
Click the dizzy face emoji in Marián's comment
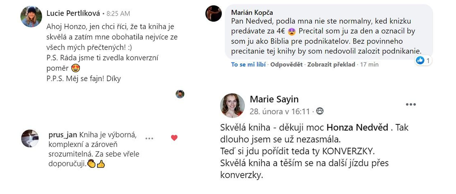tap(292, 31)
